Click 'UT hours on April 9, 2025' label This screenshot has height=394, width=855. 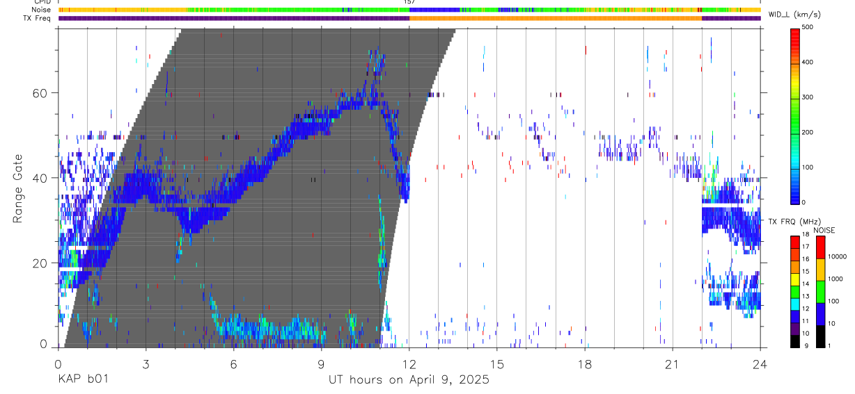click(409, 380)
